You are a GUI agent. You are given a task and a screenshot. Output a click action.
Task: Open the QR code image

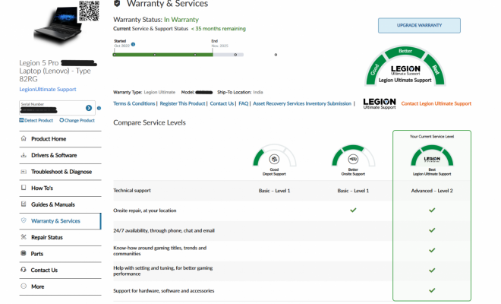(89, 11)
